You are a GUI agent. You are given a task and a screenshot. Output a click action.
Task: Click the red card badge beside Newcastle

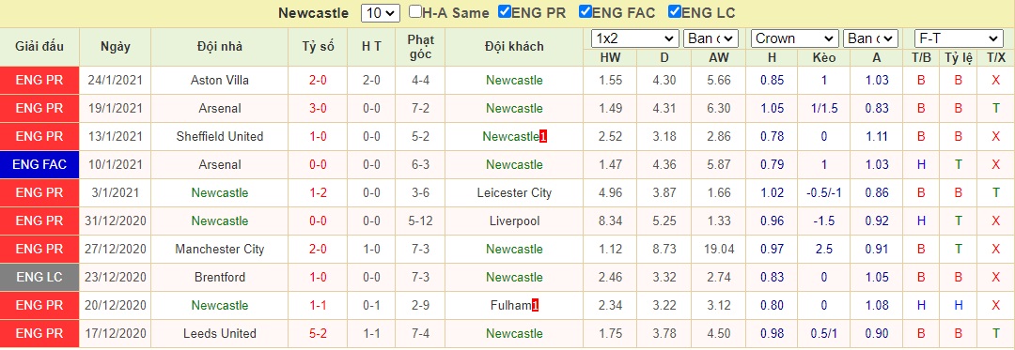point(544,136)
